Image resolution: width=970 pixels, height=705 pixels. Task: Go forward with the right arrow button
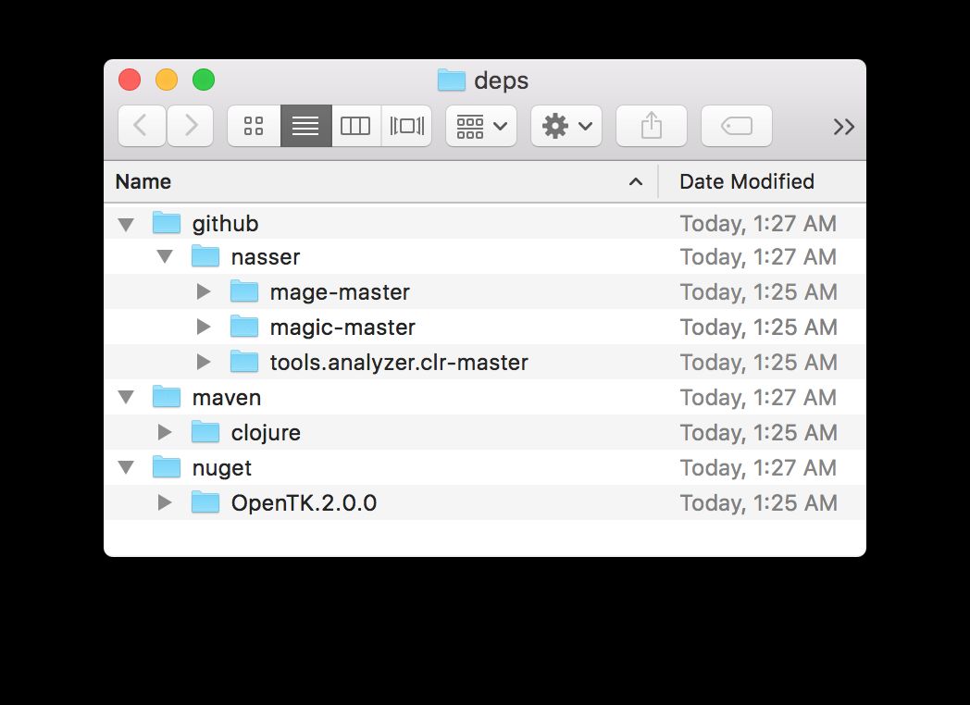[191, 126]
